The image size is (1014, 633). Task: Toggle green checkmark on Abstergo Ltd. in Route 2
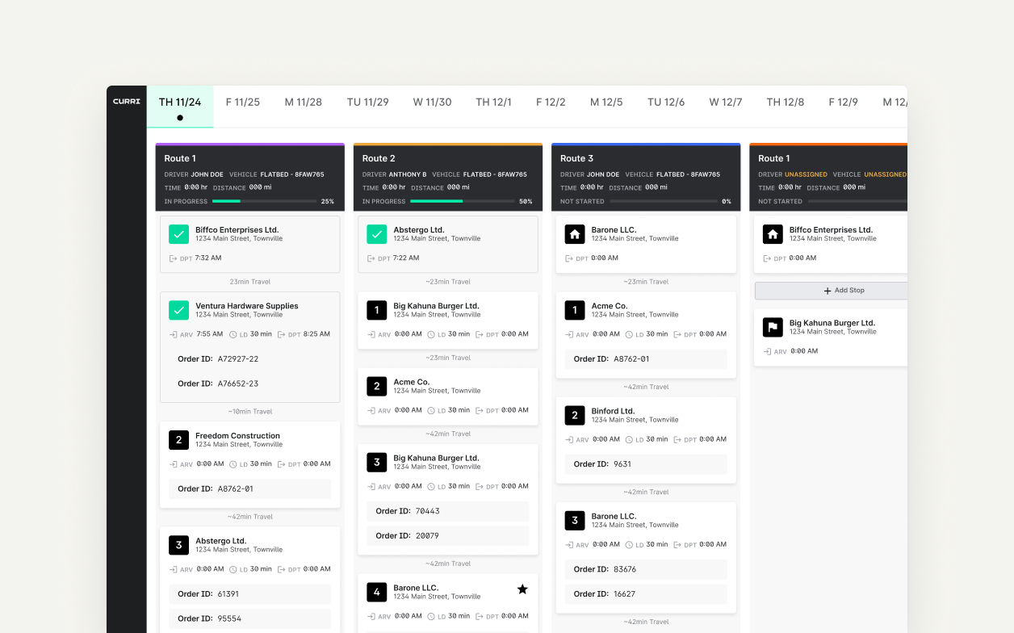coord(376,234)
